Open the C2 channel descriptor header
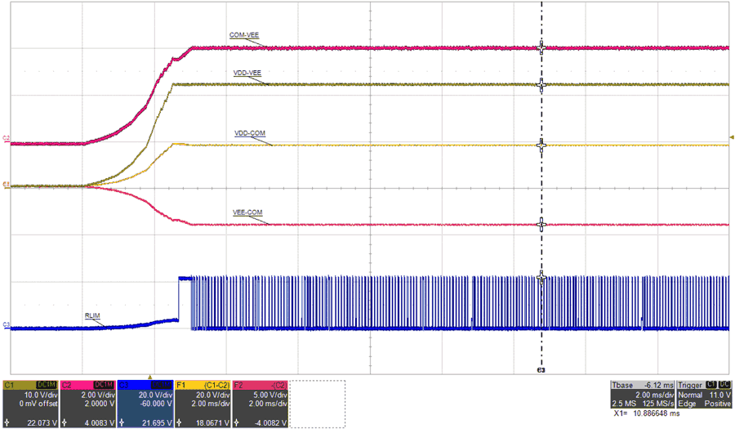Viewport: 735px width, 429px height. click(x=87, y=385)
